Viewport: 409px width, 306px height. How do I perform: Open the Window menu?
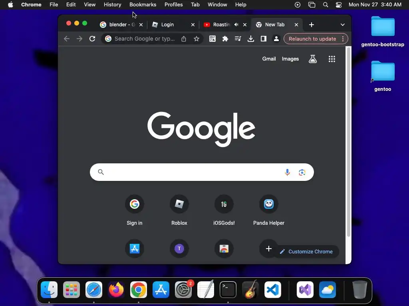217,5
